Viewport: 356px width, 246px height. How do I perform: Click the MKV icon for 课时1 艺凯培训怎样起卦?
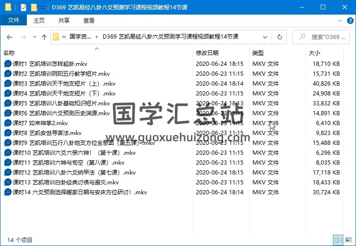[8, 63]
